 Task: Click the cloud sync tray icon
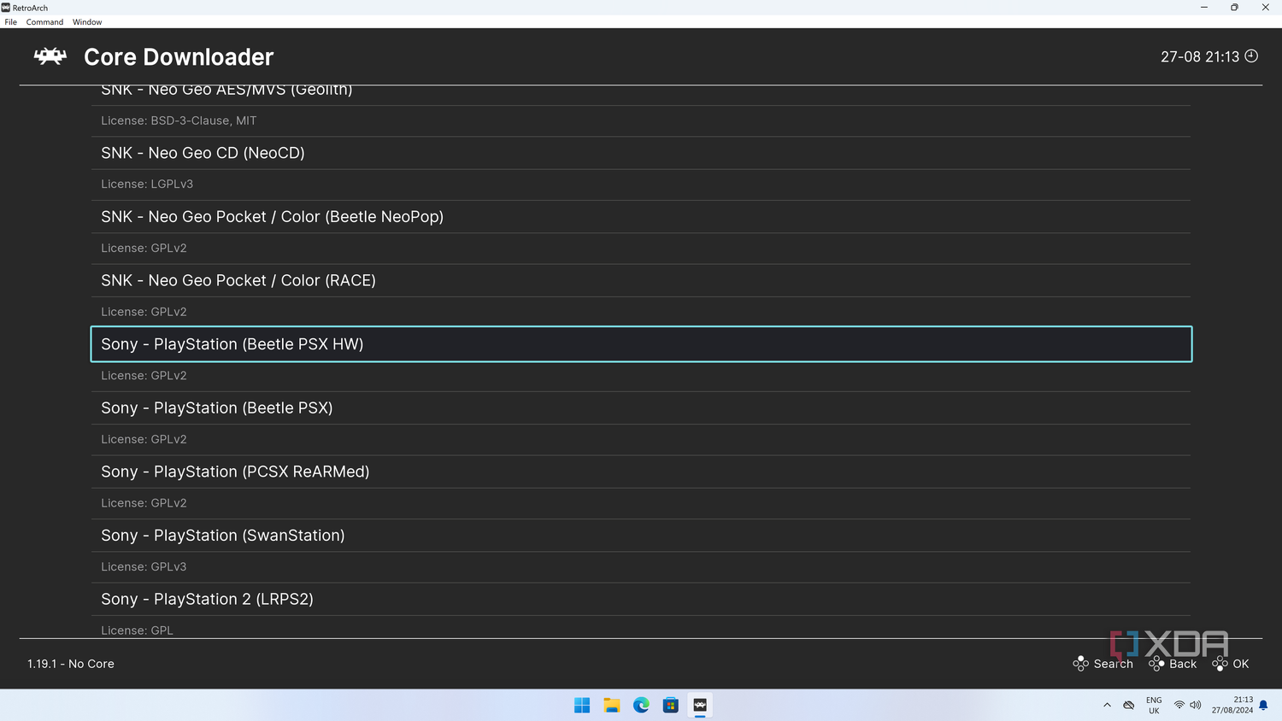(1129, 706)
